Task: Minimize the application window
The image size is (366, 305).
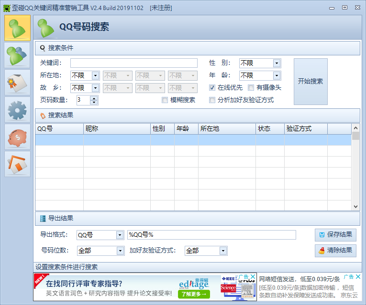Action: point(332,8)
